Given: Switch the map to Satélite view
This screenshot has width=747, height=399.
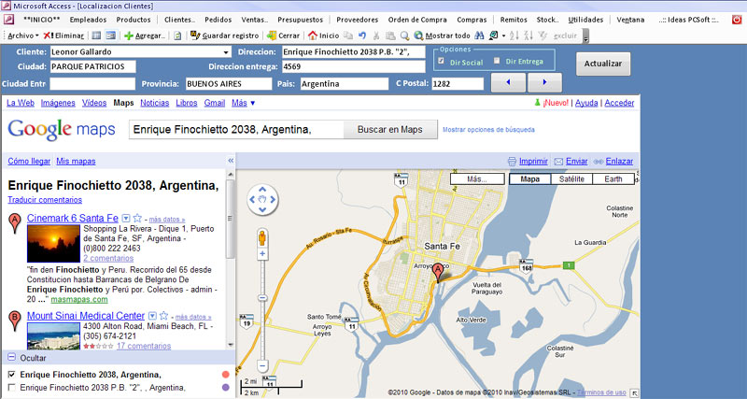Looking at the screenshot, I should click(x=571, y=178).
